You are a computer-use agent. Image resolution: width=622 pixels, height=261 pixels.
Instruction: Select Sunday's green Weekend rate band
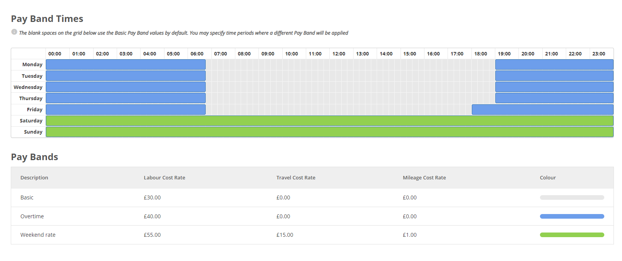click(x=330, y=132)
